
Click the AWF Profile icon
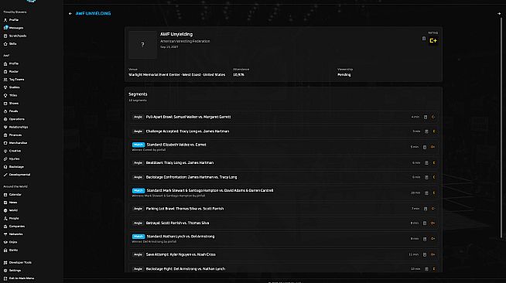click(x=5, y=64)
